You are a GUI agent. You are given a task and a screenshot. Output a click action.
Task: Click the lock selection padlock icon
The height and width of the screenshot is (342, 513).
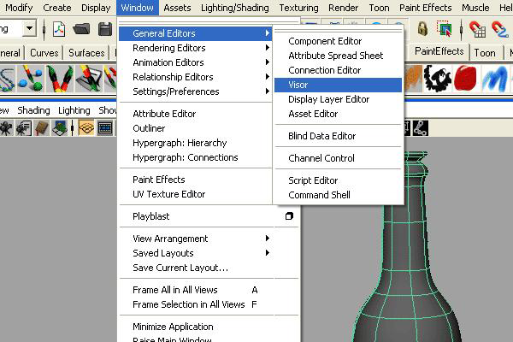[x=422, y=29]
